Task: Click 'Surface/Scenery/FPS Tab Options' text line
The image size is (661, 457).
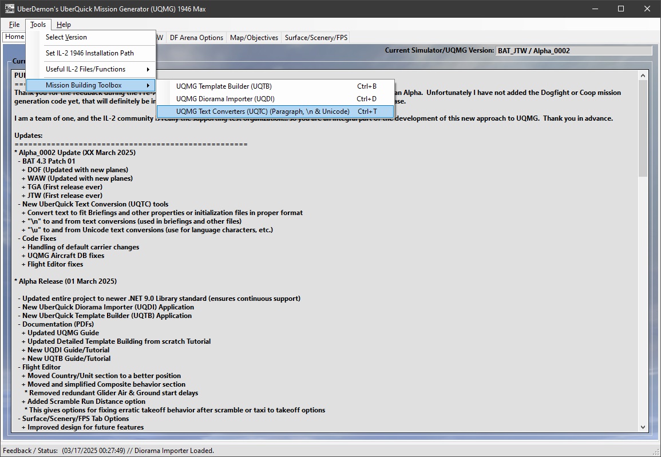Action: click(x=73, y=419)
